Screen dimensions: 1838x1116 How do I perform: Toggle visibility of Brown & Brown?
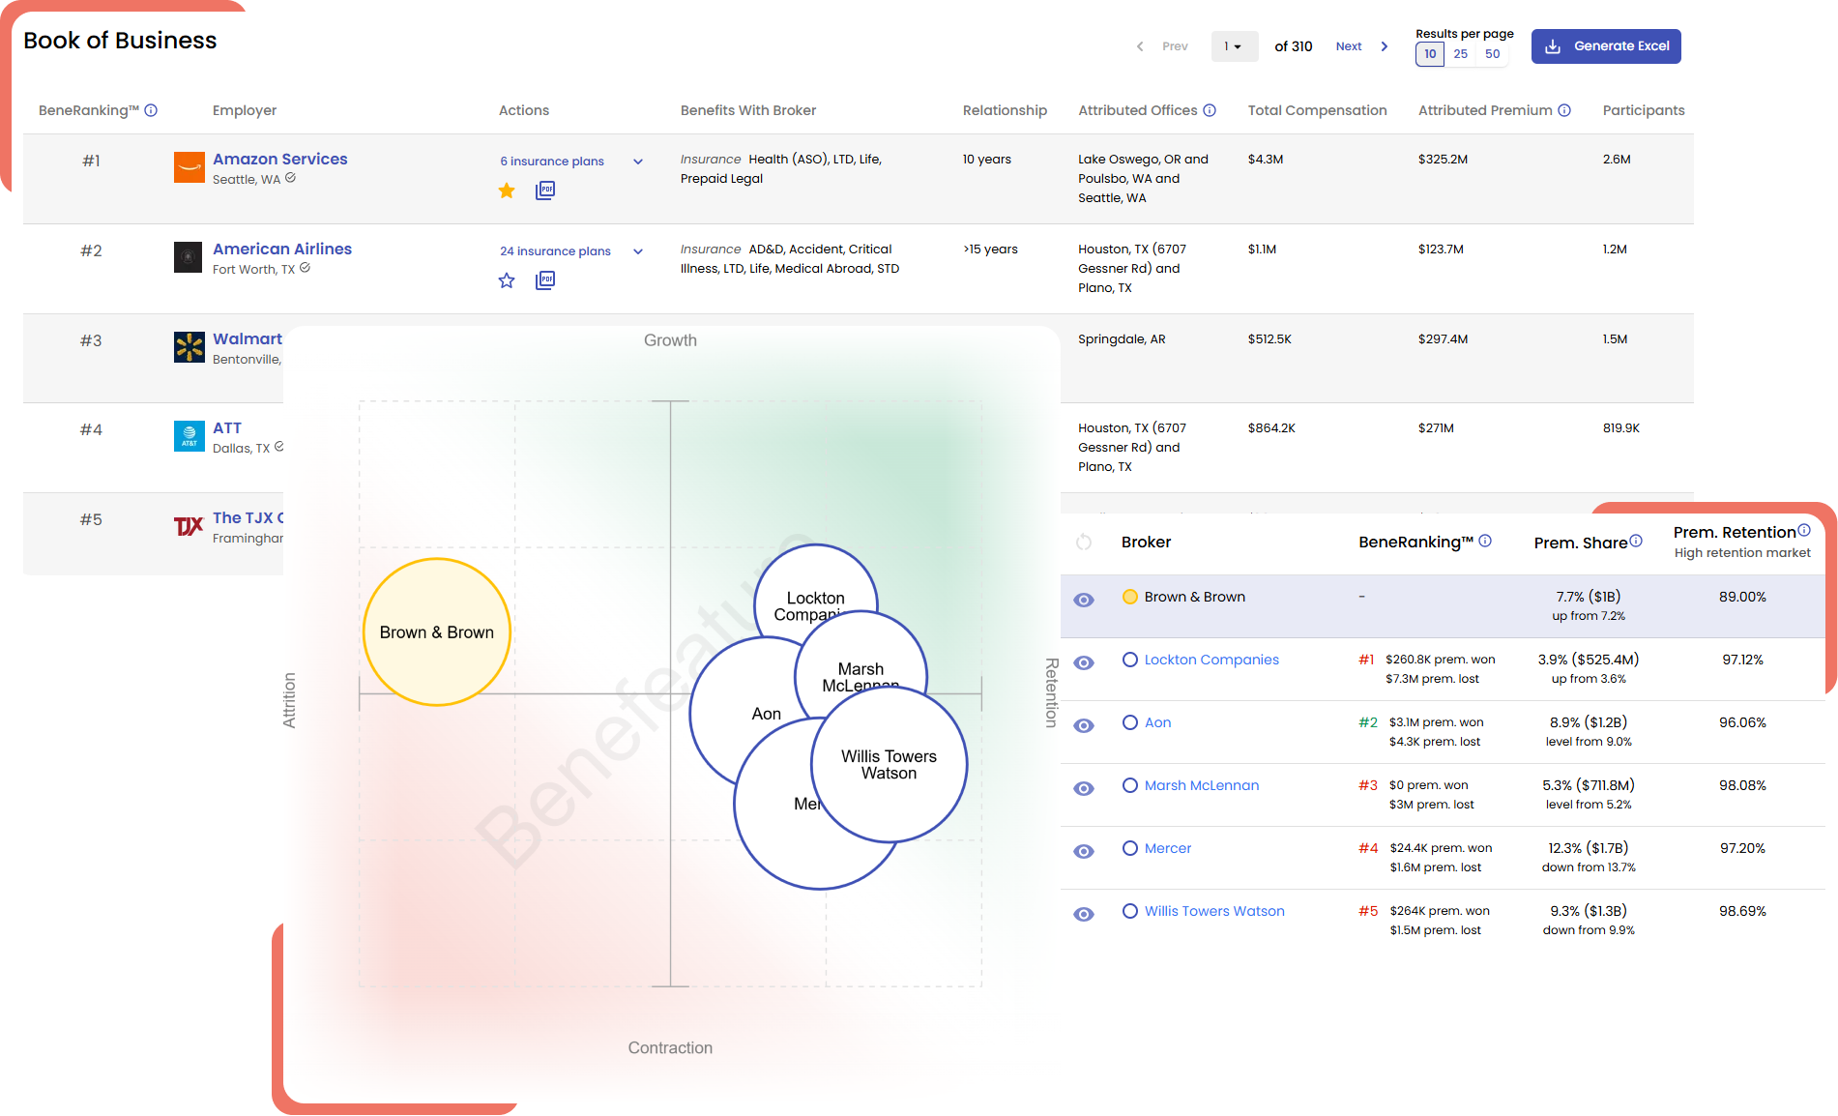pyautogui.click(x=1084, y=600)
